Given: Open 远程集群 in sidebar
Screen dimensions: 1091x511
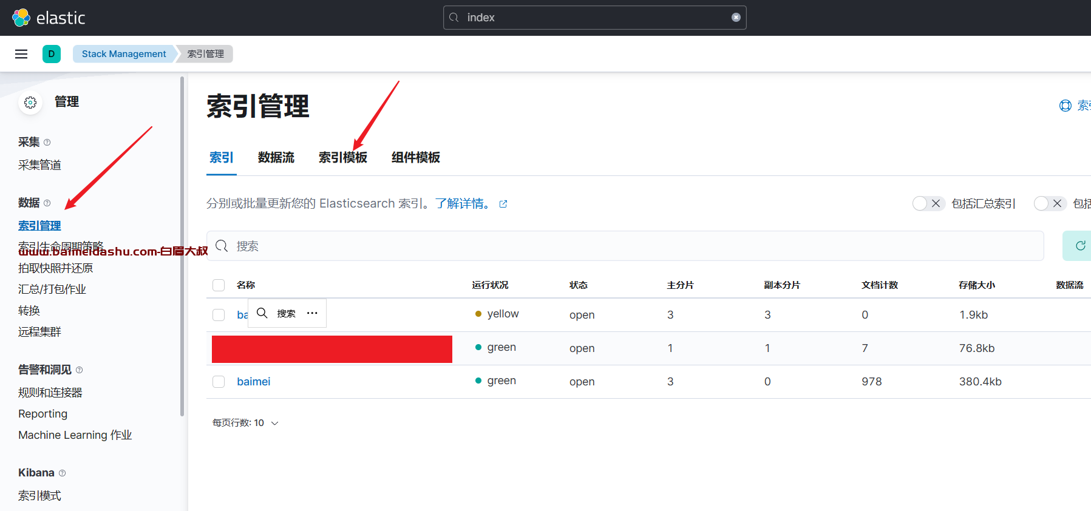Looking at the screenshot, I should (39, 332).
